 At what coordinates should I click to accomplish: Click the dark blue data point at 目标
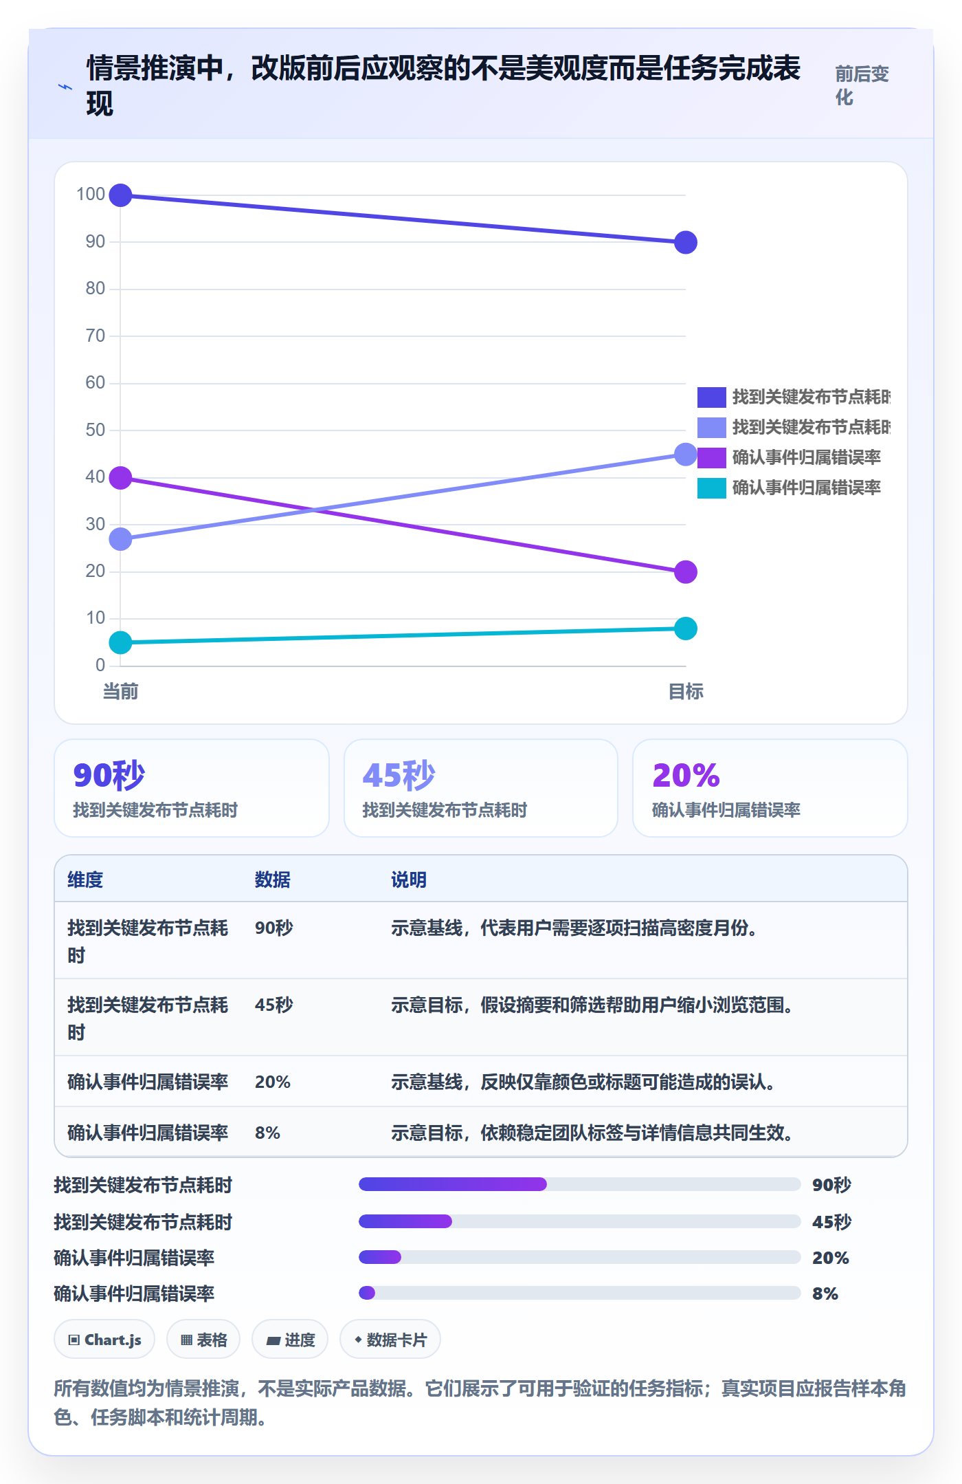[685, 242]
